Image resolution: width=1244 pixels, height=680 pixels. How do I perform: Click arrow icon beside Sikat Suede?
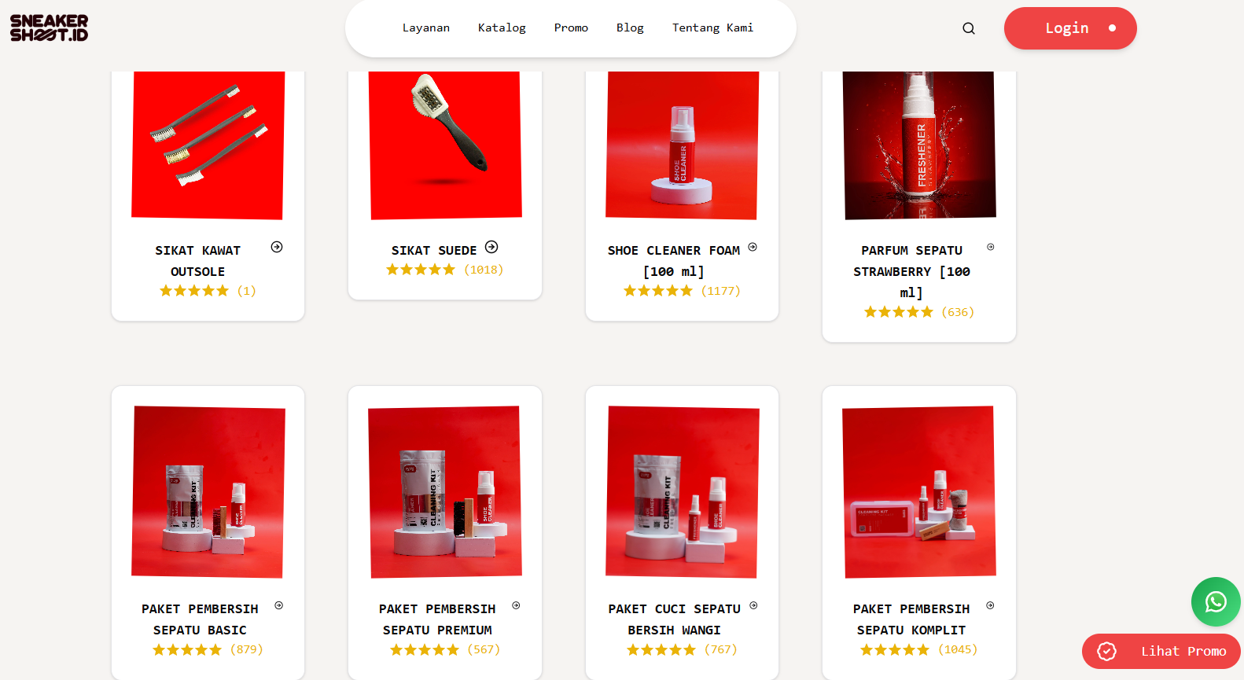coord(491,247)
